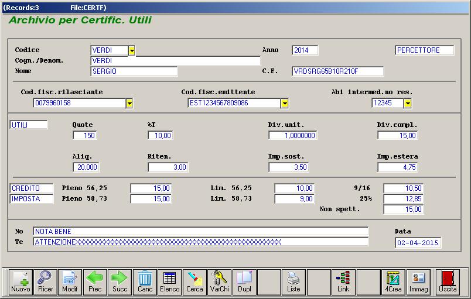Viewport: 471px width, 299px height.
Task: Exit using the Uscita door icon
Action: (x=448, y=281)
